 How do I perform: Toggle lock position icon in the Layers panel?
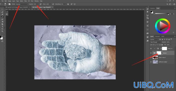[158, 45]
